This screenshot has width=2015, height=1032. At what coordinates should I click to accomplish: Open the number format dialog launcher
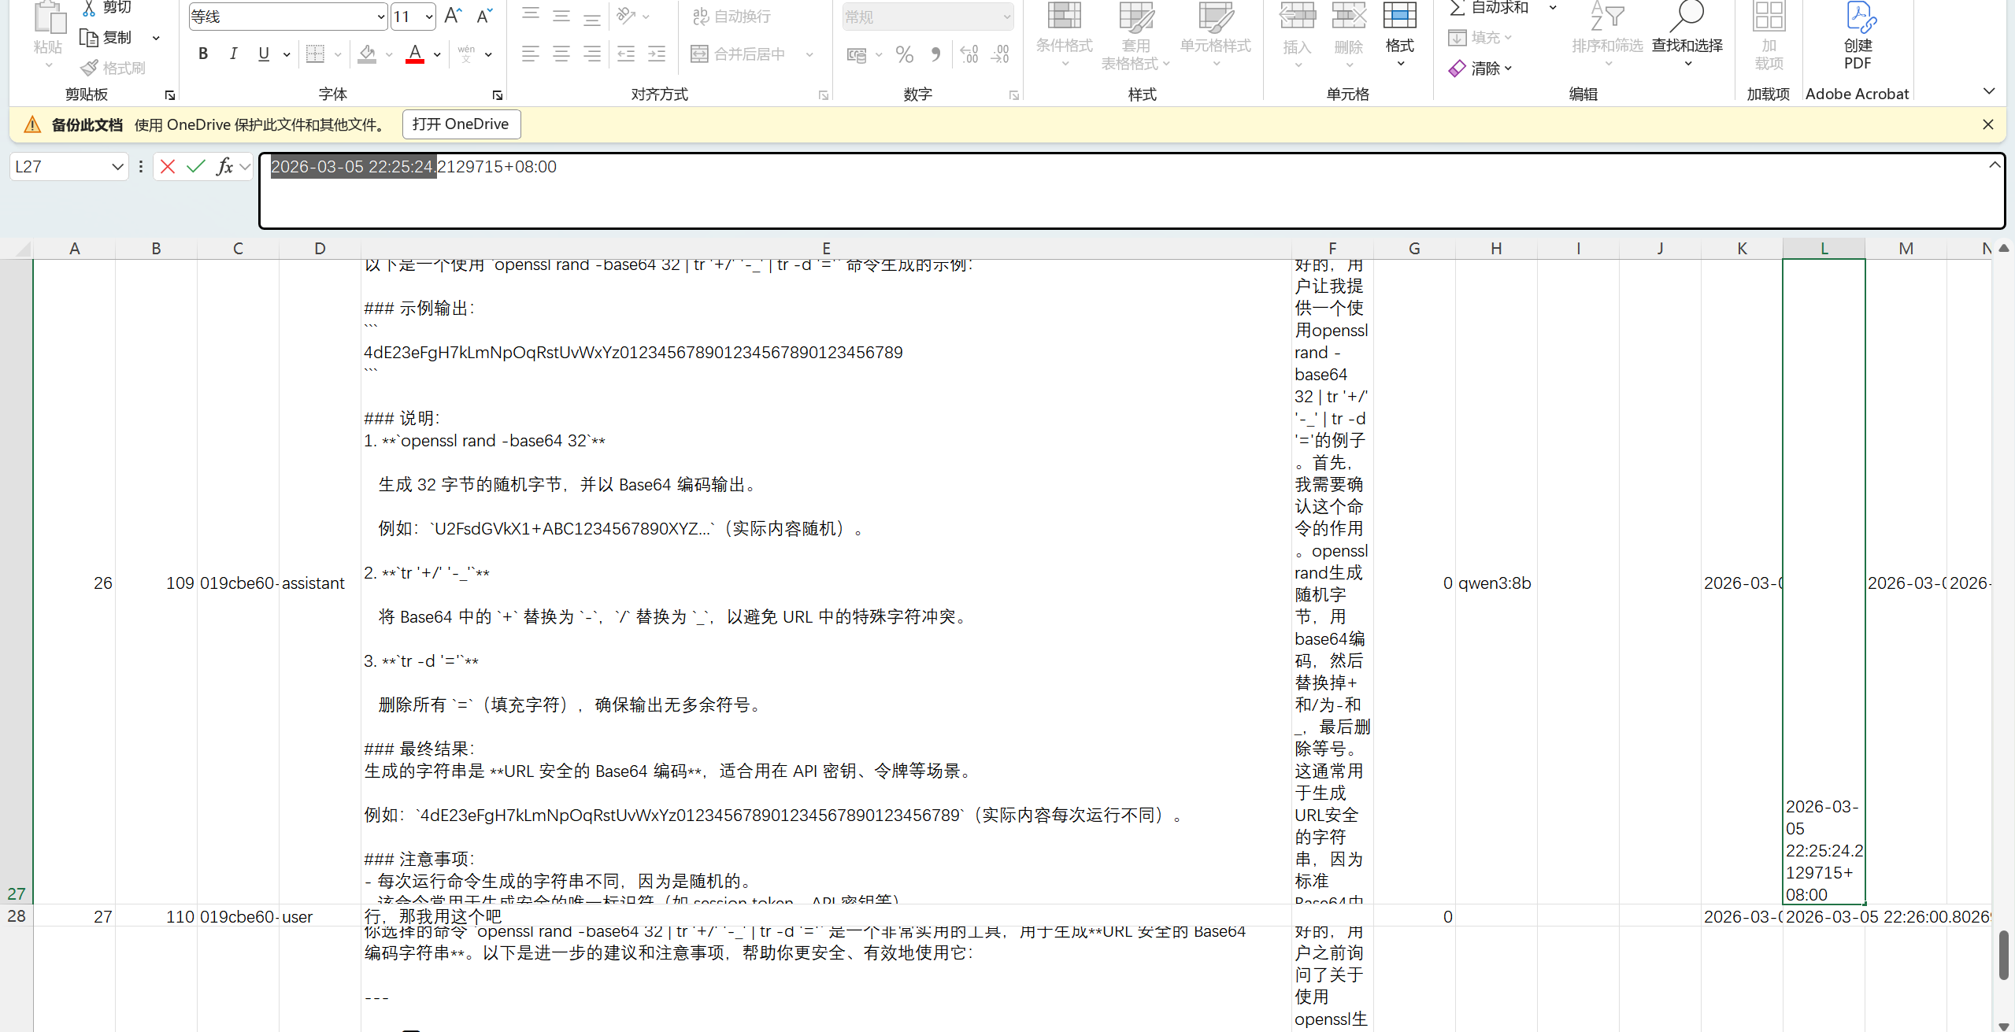click(1014, 95)
